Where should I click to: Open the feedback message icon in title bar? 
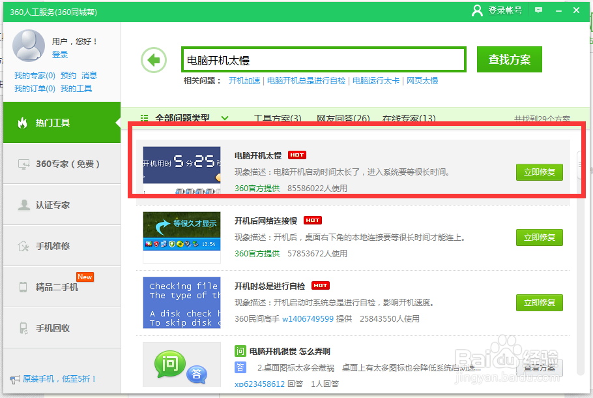pos(538,10)
